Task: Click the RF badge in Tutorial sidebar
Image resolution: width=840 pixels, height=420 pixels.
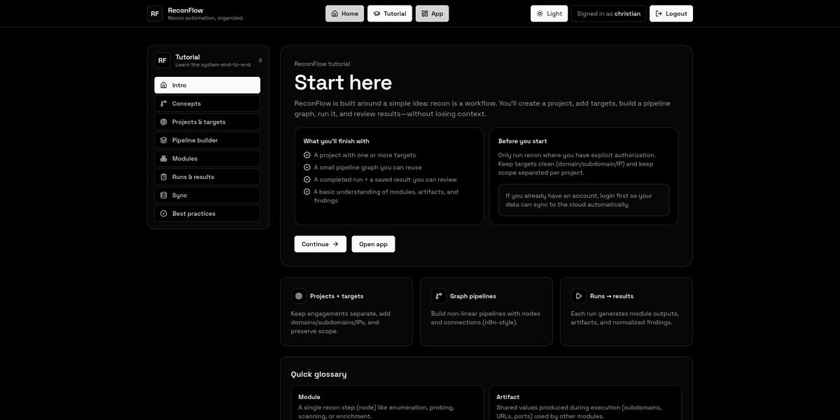Action: (x=162, y=61)
